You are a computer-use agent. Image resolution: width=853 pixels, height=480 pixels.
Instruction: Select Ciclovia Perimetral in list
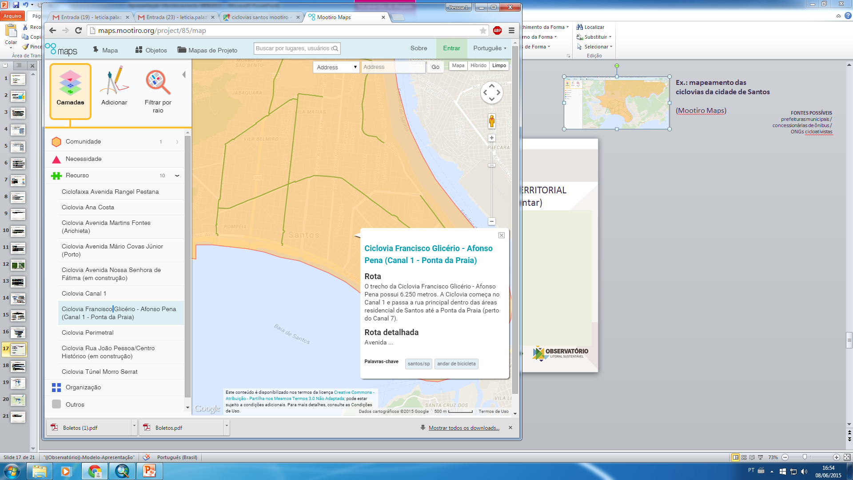(88, 333)
